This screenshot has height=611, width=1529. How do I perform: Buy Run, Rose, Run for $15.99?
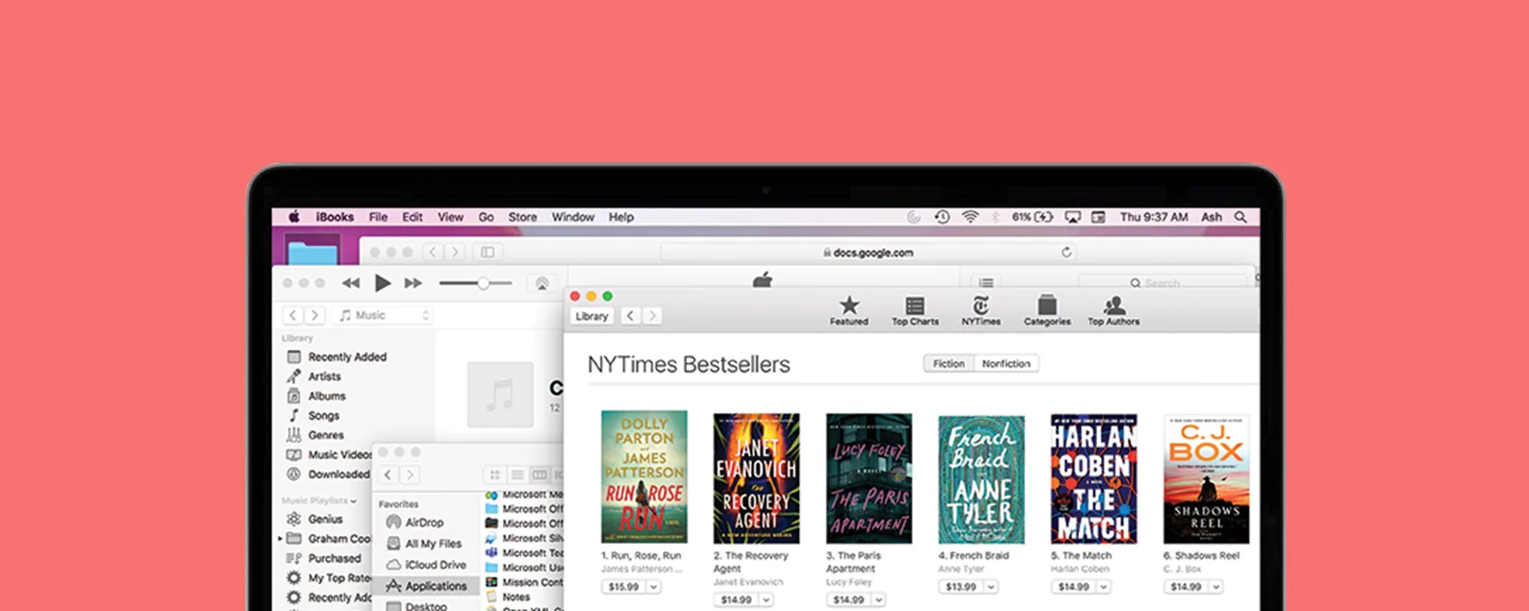[624, 587]
